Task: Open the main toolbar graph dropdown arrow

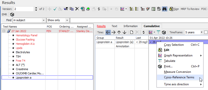Action: (x=126, y=9)
